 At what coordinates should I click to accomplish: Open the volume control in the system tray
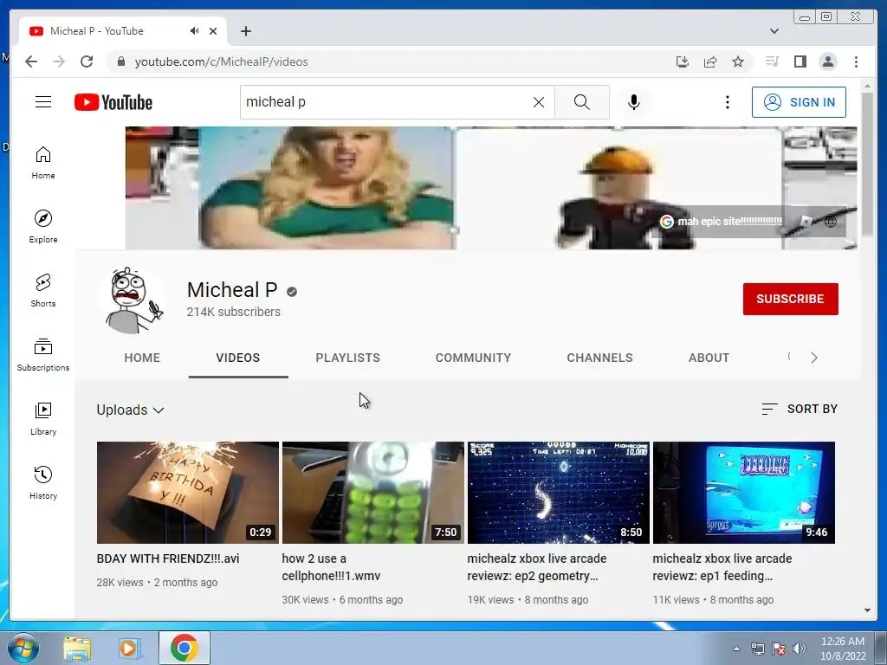(800, 649)
